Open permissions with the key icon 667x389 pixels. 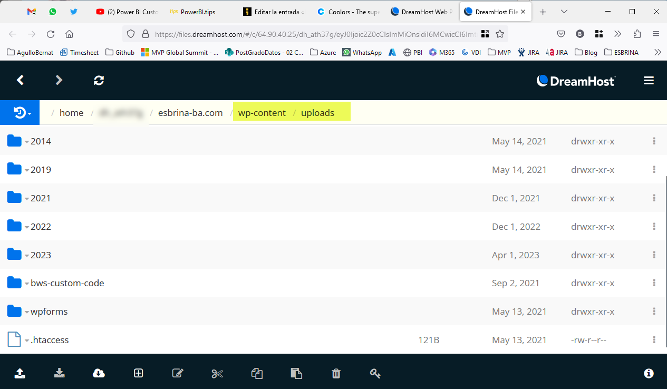tap(375, 373)
